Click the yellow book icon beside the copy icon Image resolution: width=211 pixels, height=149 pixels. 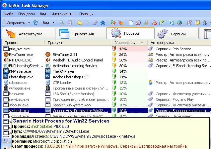(197, 23)
